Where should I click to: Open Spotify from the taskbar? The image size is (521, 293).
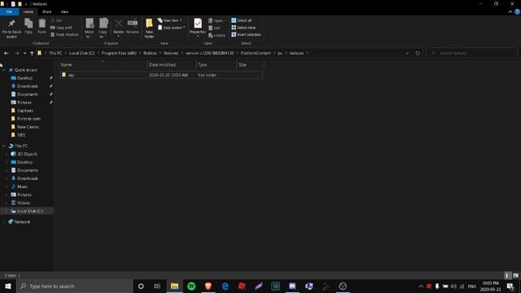pyautogui.click(x=191, y=286)
